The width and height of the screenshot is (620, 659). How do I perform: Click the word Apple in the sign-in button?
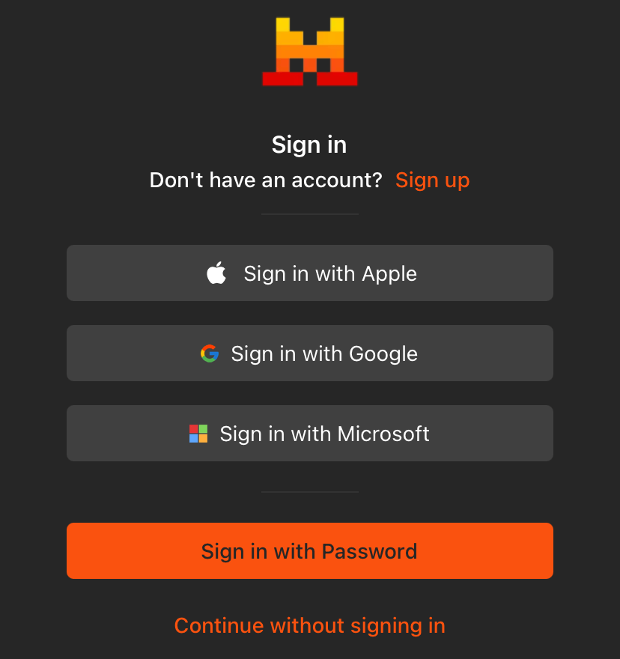click(x=389, y=274)
